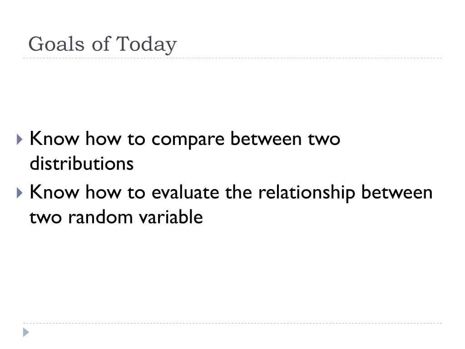This screenshot has width=465, height=349.
Task: Click the word "of" in the title
Action: point(100,45)
